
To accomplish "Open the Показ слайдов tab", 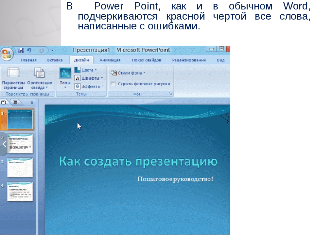I will click(x=146, y=60).
